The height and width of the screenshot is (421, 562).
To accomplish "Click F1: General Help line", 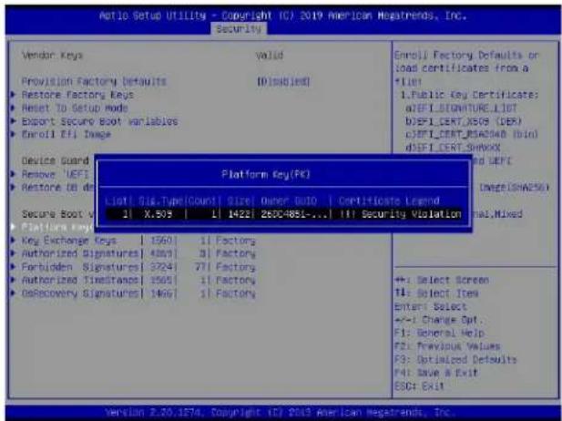I will point(439,333).
